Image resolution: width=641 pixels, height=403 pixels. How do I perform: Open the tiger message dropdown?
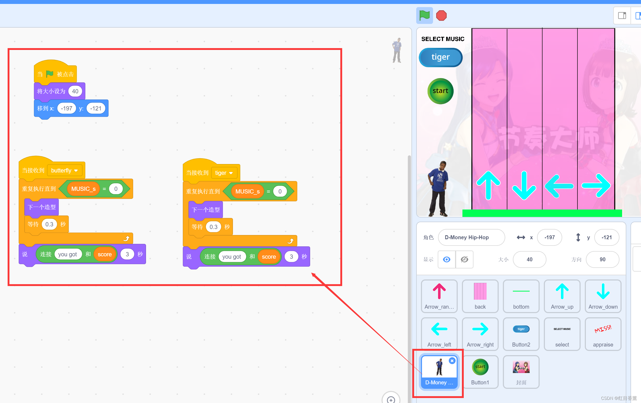point(224,173)
